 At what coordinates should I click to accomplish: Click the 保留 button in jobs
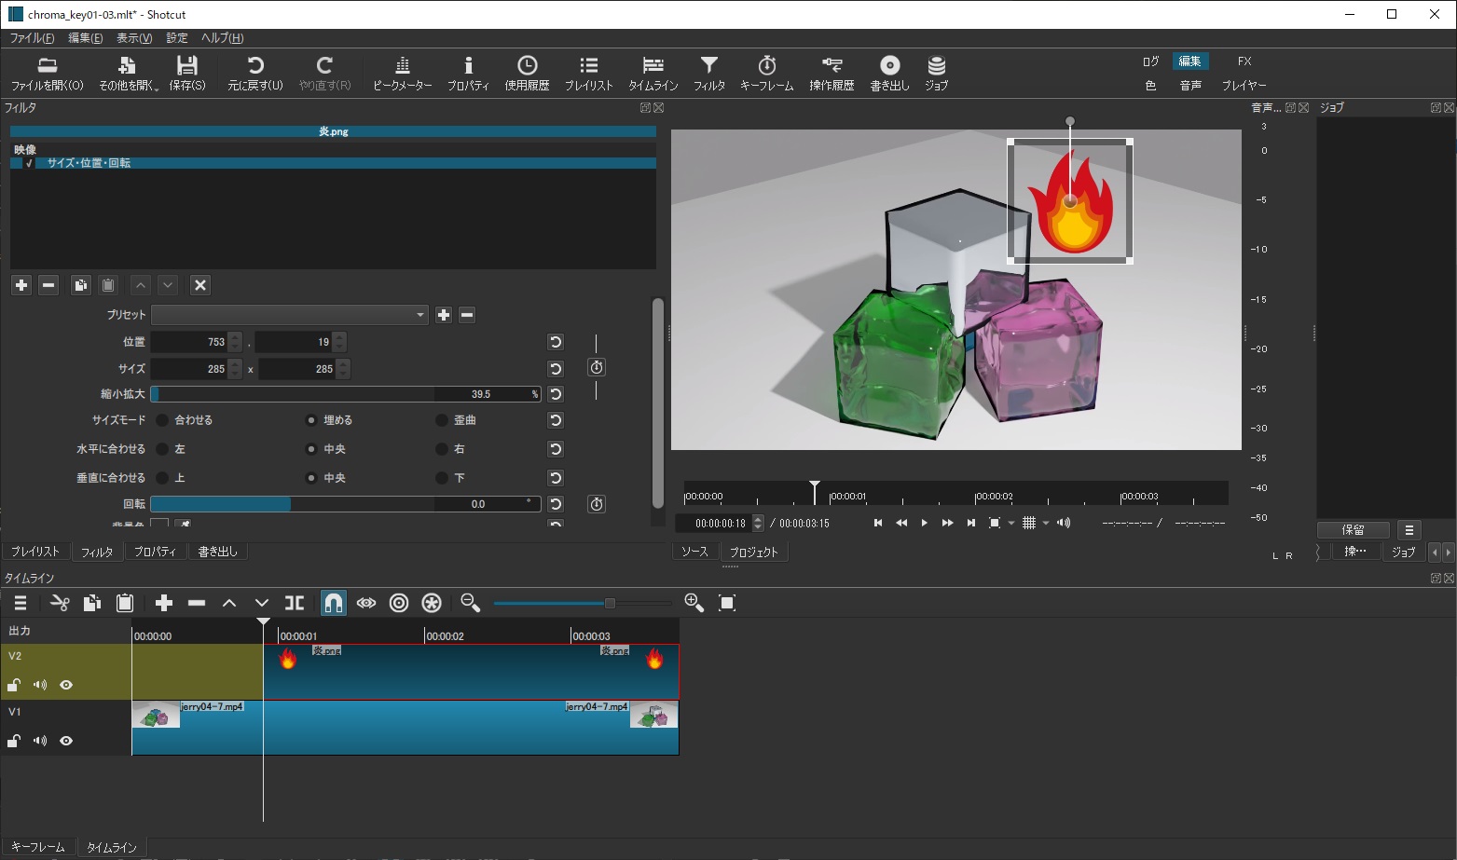(x=1354, y=530)
